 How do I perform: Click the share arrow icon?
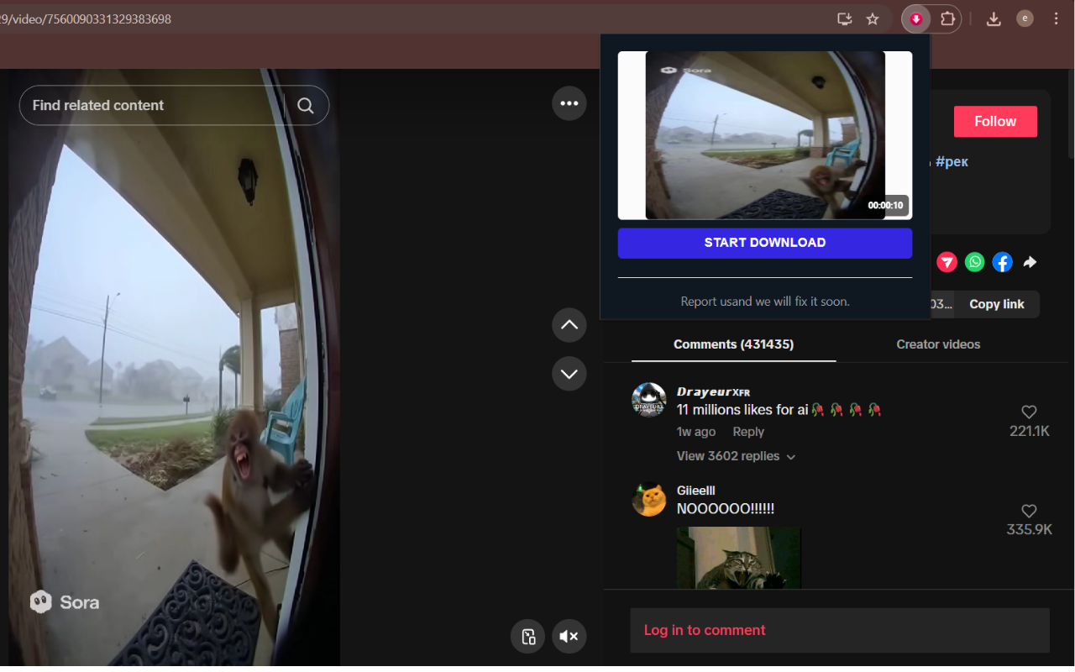tap(1030, 262)
